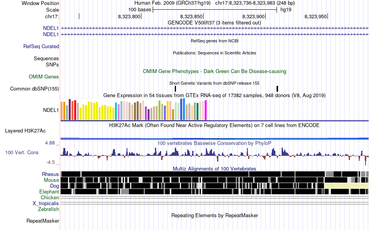The width and height of the screenshot is (369, 230).
Task: Click the 100 vertebrates Basewise Conservation by PhyloP title
Action: tap(214, 143)
